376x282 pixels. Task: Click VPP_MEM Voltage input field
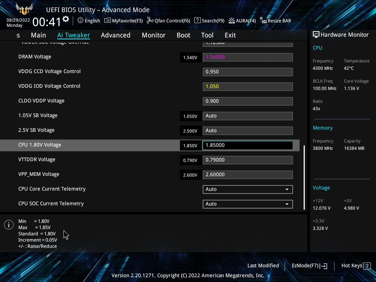tap(248, 174)
